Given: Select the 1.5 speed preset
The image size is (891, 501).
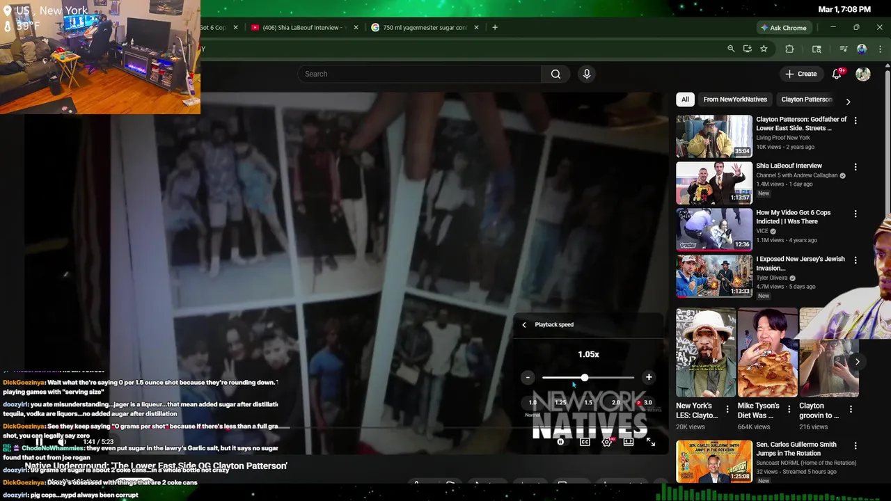Looking at the screenshot, I should [588, 403].
